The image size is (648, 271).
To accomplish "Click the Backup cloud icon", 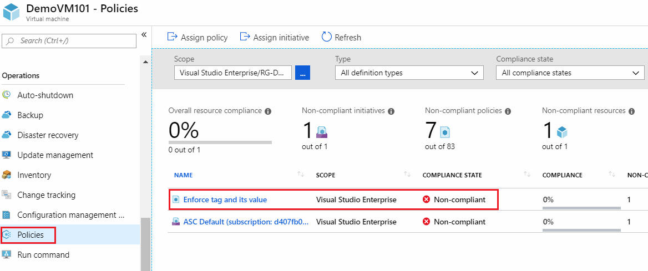I will coord(7,115).
